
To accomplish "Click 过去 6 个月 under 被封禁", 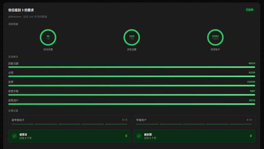I will 150,138.
